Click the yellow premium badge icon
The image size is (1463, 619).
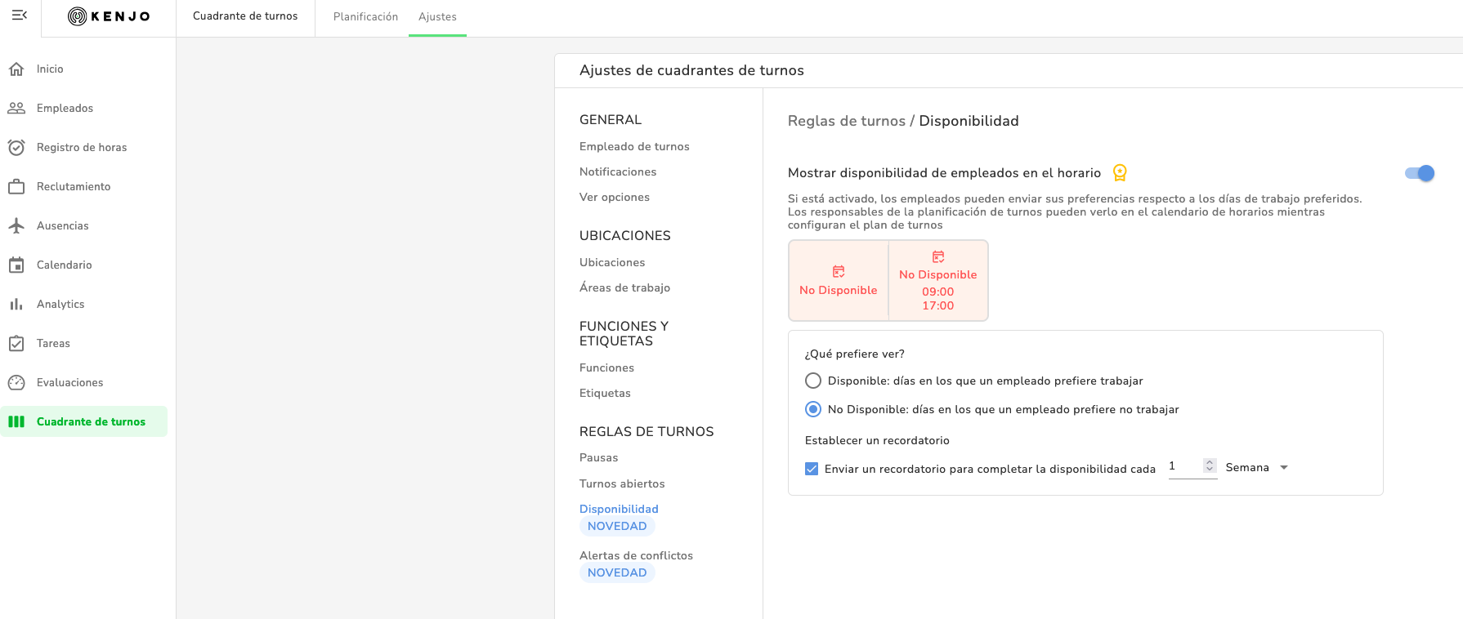click(x=1120, y=173)
